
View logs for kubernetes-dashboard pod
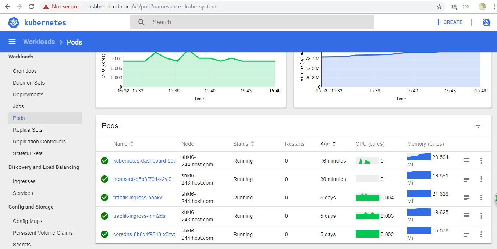pyautogui.click(x=466, y=161)
